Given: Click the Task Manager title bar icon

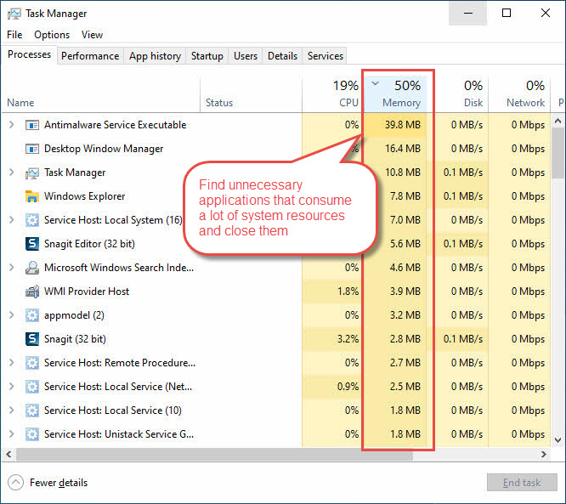Looking at the screenshot, I should point(14,14).
